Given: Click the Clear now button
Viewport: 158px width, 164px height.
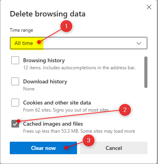Looking at the screenshot, I should 43,148.
